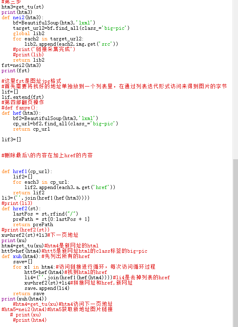The width and height of the screenshot is (238, 327).
Task: Click the 'lif.extend(fst)' line
Action: click(x=22, y=97)
